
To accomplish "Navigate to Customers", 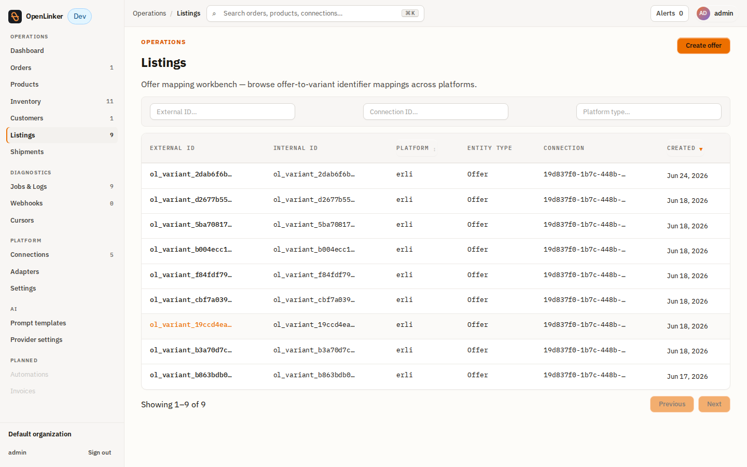I will pos(62,118).
